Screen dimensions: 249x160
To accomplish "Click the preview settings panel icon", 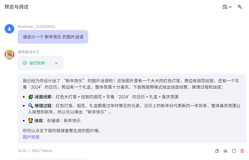I will 225,7.
